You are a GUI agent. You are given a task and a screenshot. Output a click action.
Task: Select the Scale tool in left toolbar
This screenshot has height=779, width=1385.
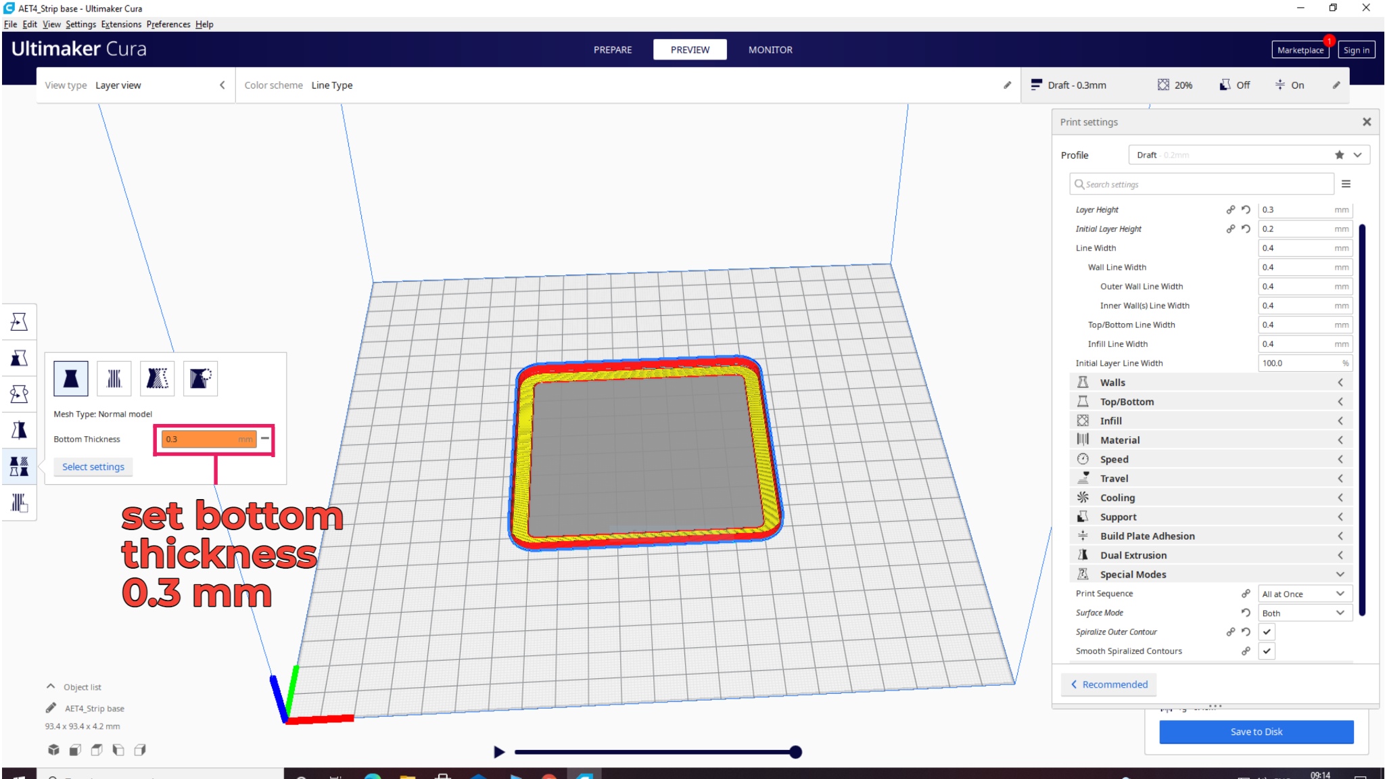pos(19,358)
